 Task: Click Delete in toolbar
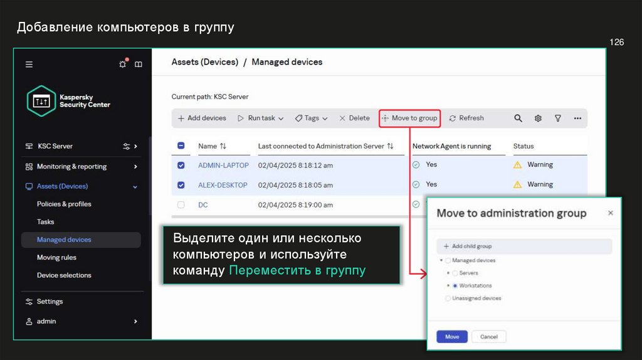tap(355, 118)
